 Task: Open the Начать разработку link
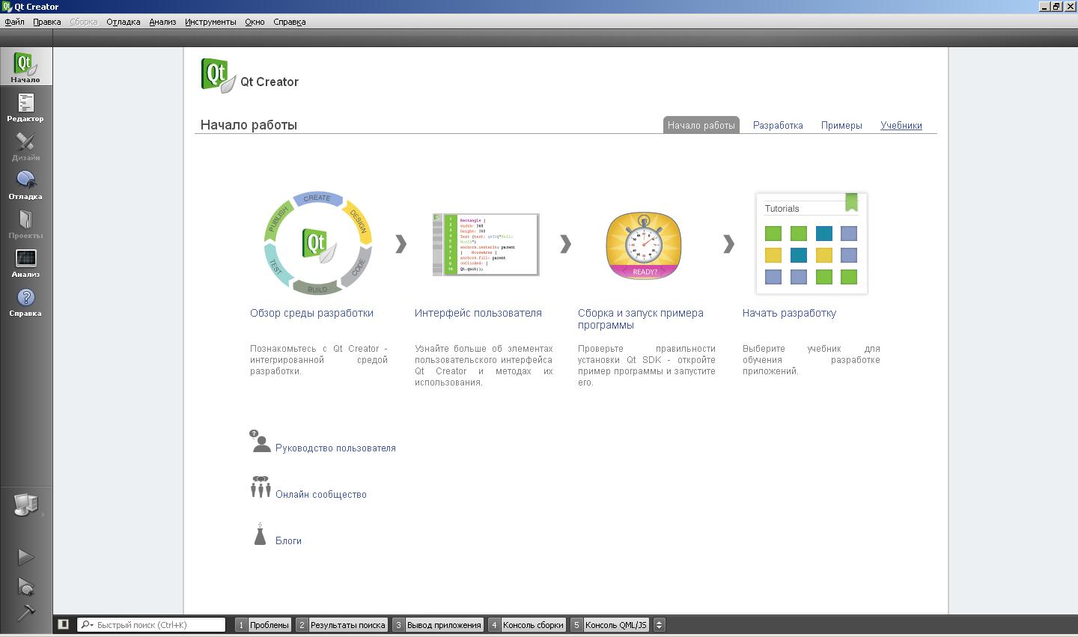click(x=789, y=313)
